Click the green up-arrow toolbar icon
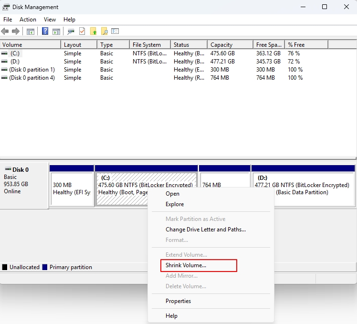Viewport: 357px width, 324px height. tap(94, 31)
